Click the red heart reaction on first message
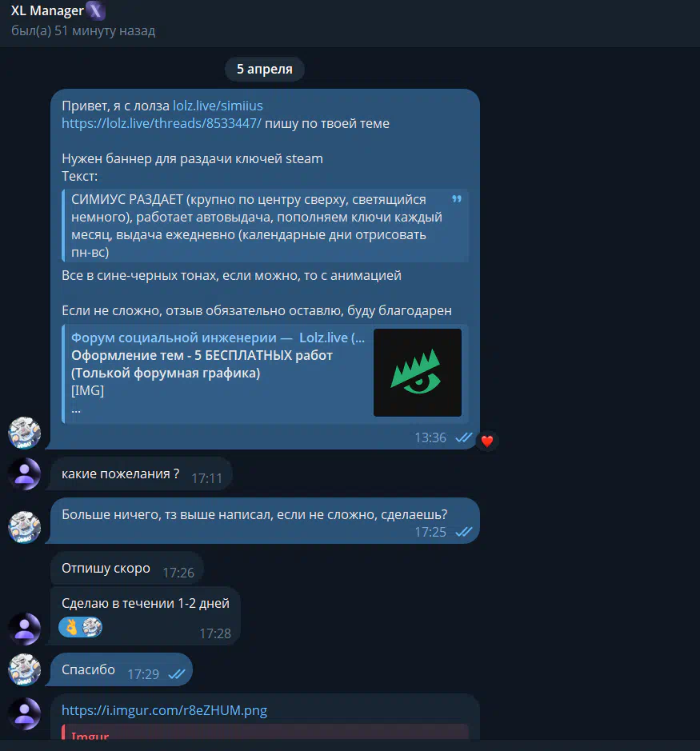Screen dimensions: 700x751 point(486,441)
